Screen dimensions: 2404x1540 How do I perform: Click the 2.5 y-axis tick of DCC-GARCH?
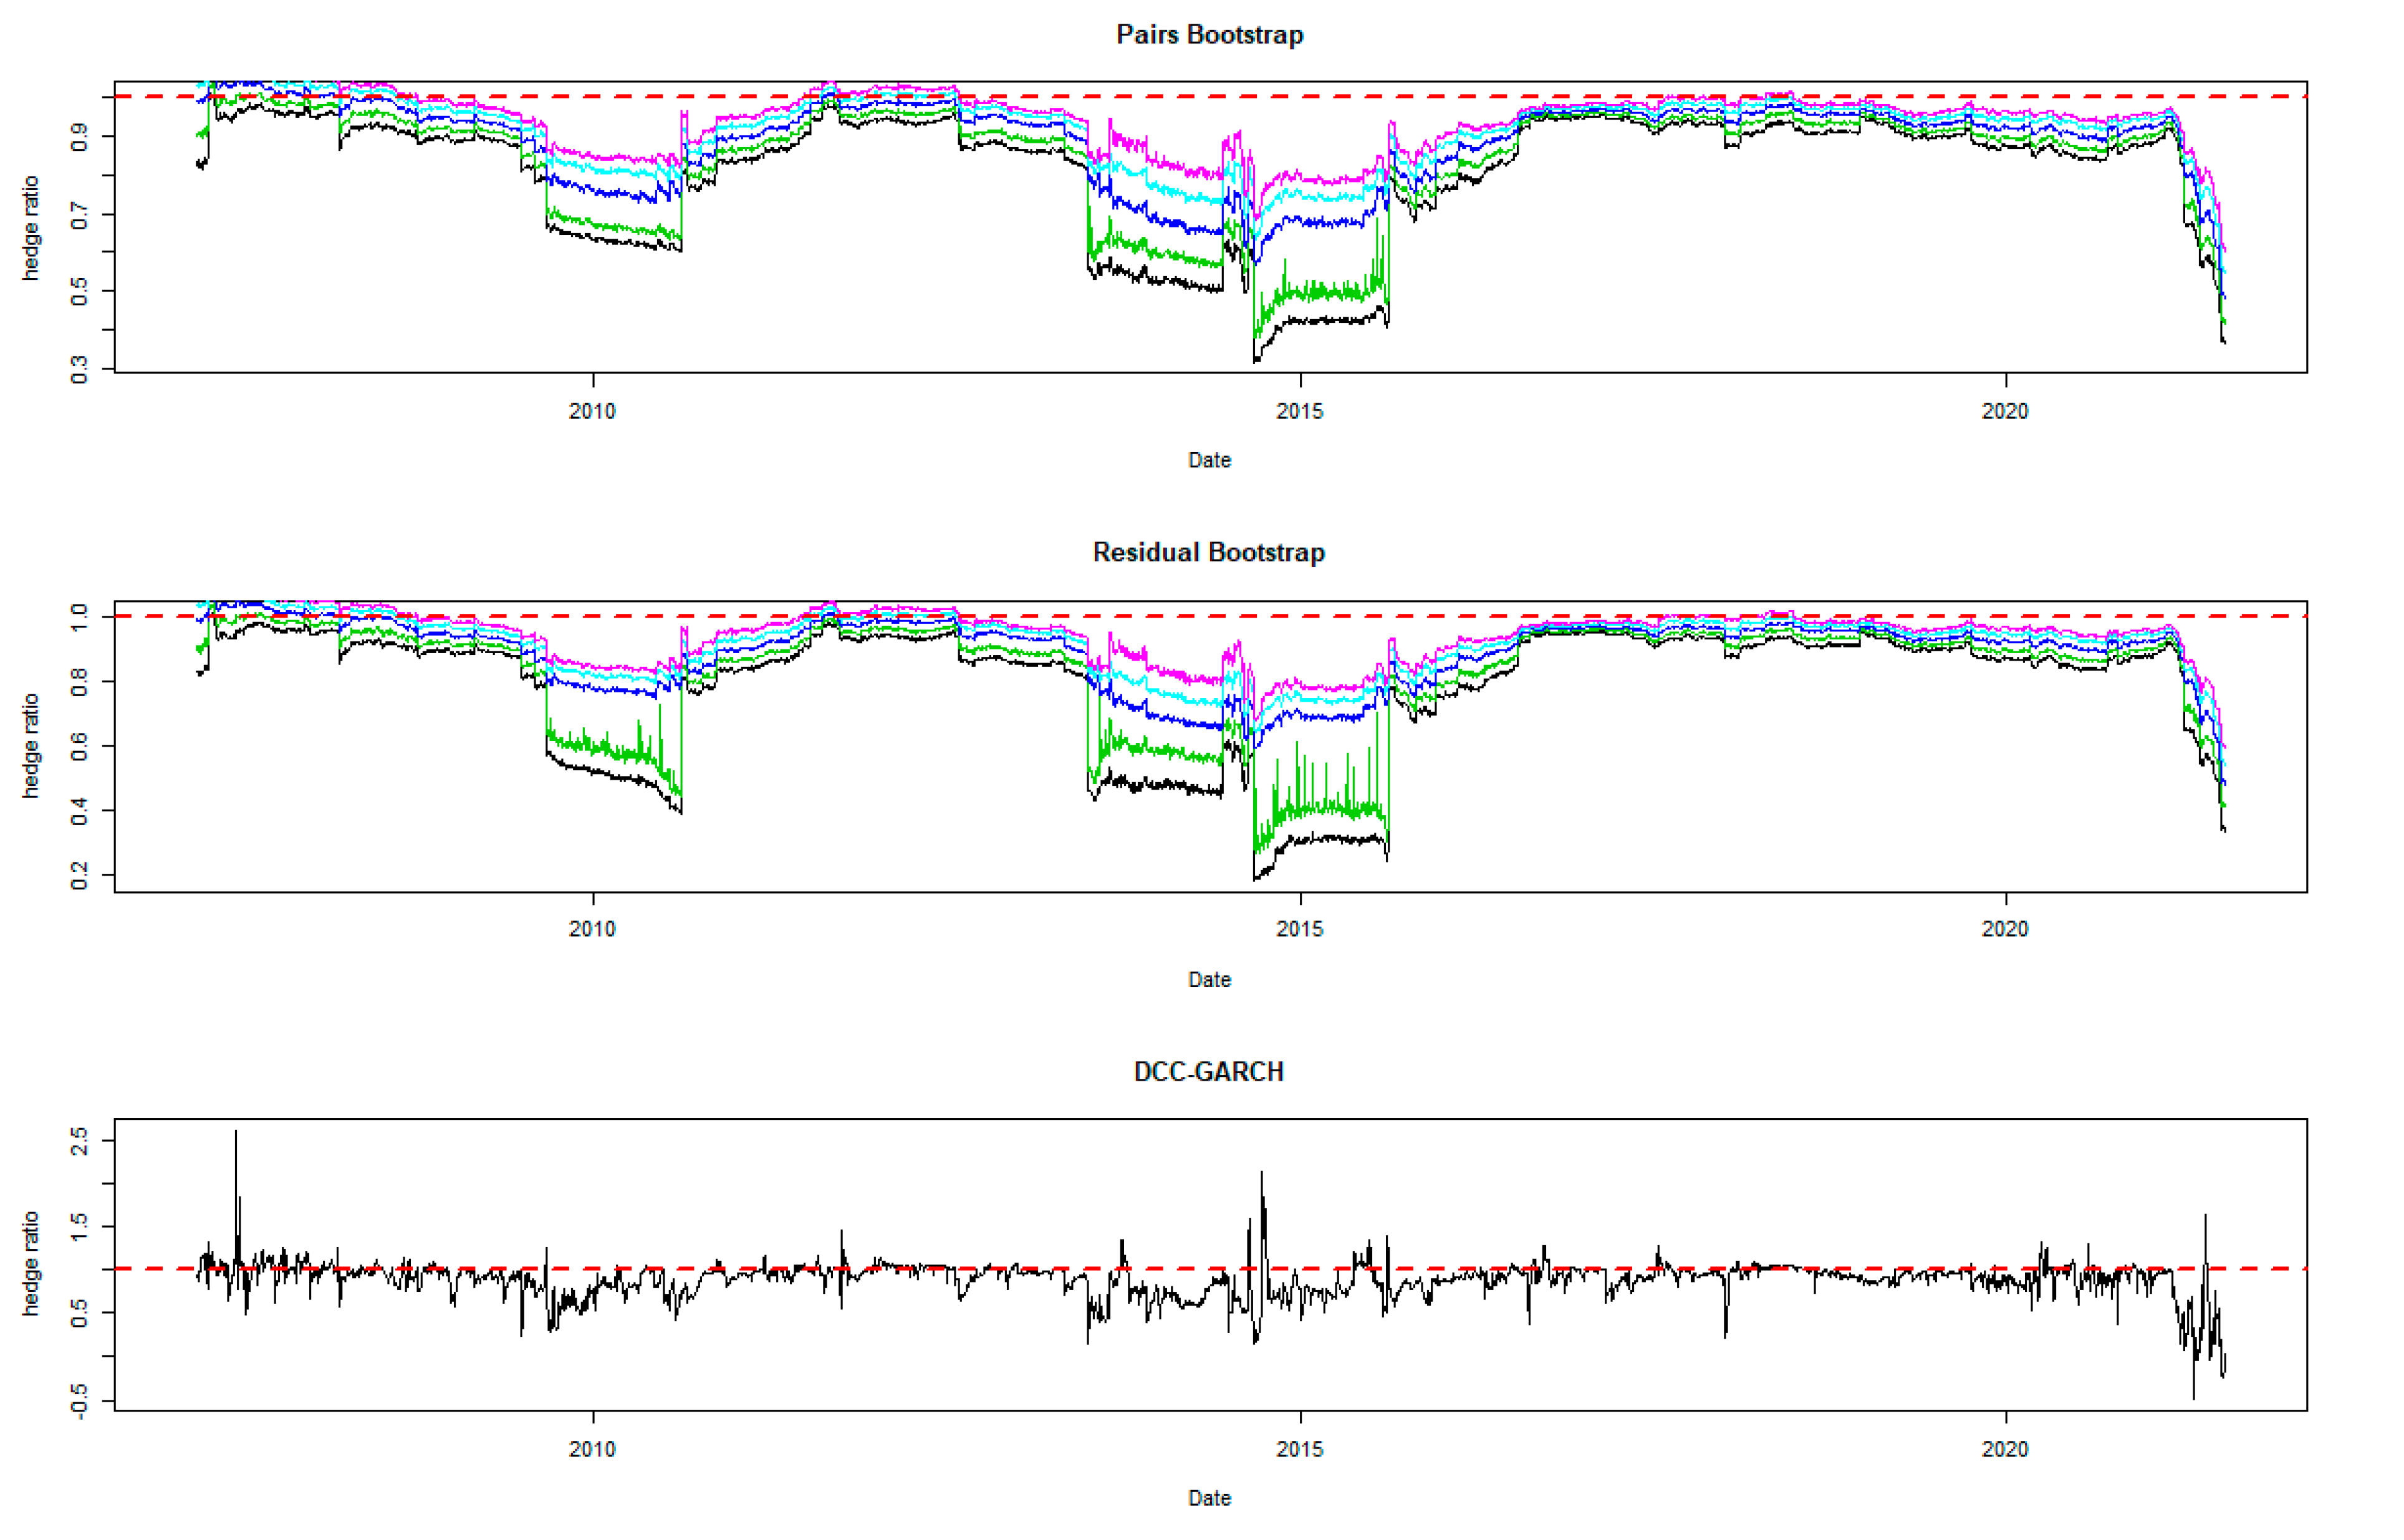tap(79, 1141)
